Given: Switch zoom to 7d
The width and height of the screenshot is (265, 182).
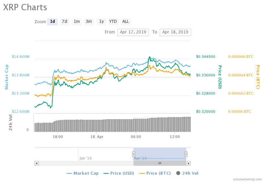Looking at the screenshot, I should 65,22.
